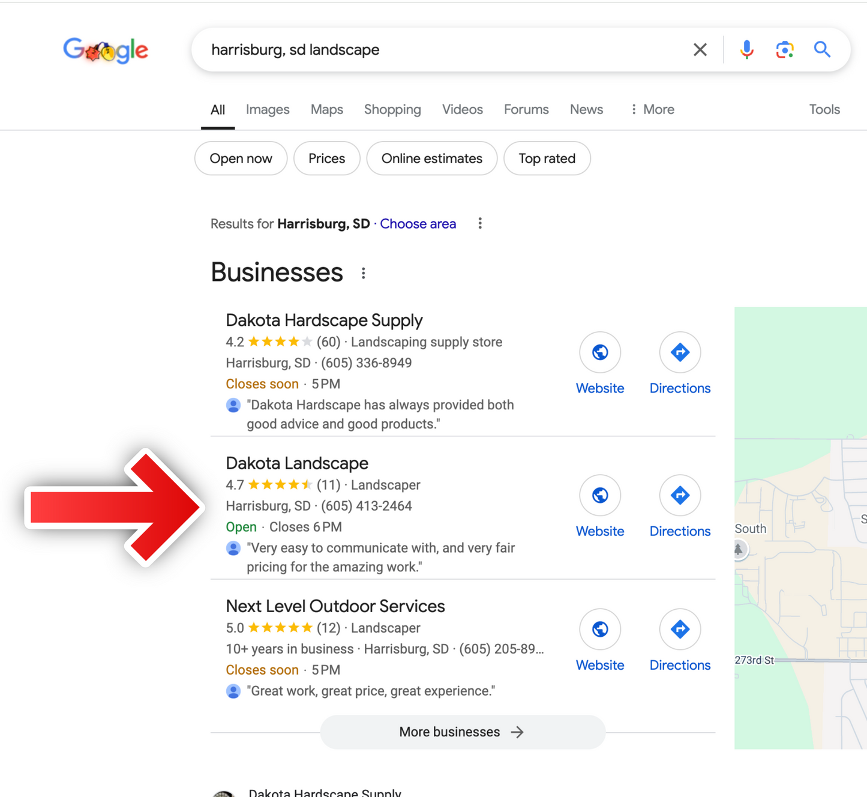The height and width of the screenshot is (797, 867).
Task: Click the Google doodle logo
Action: [x=106, y=50]
